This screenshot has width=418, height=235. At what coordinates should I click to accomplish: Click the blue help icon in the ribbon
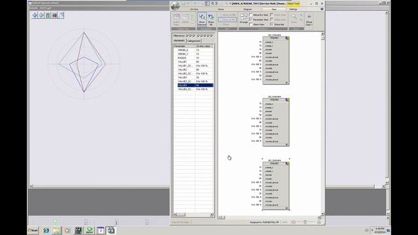(322, 9)
